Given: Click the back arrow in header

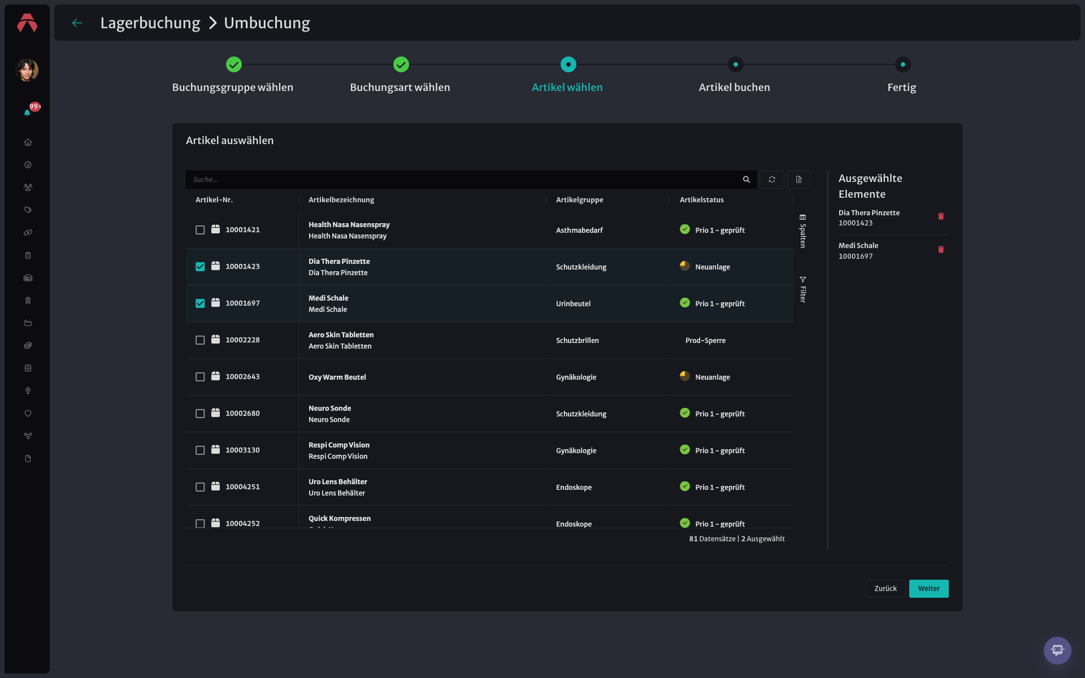Looking at the screenshot, I should 77,23.
